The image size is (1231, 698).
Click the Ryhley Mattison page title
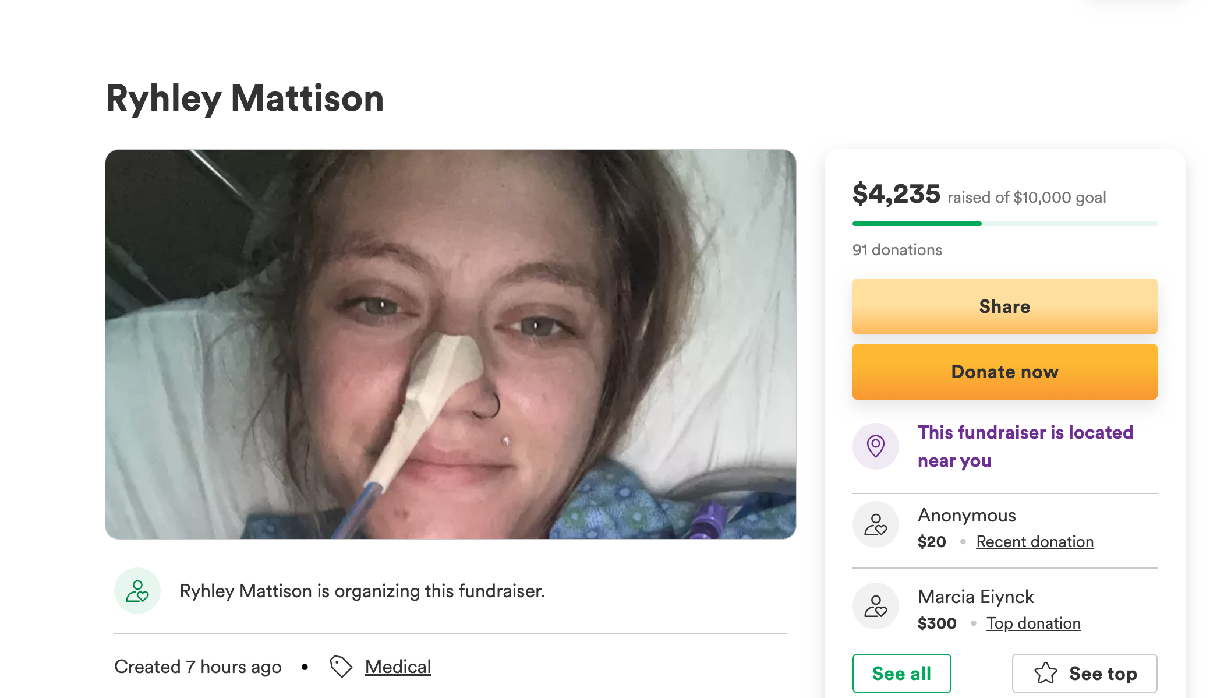pyautogui.click(x=245, y=98)
